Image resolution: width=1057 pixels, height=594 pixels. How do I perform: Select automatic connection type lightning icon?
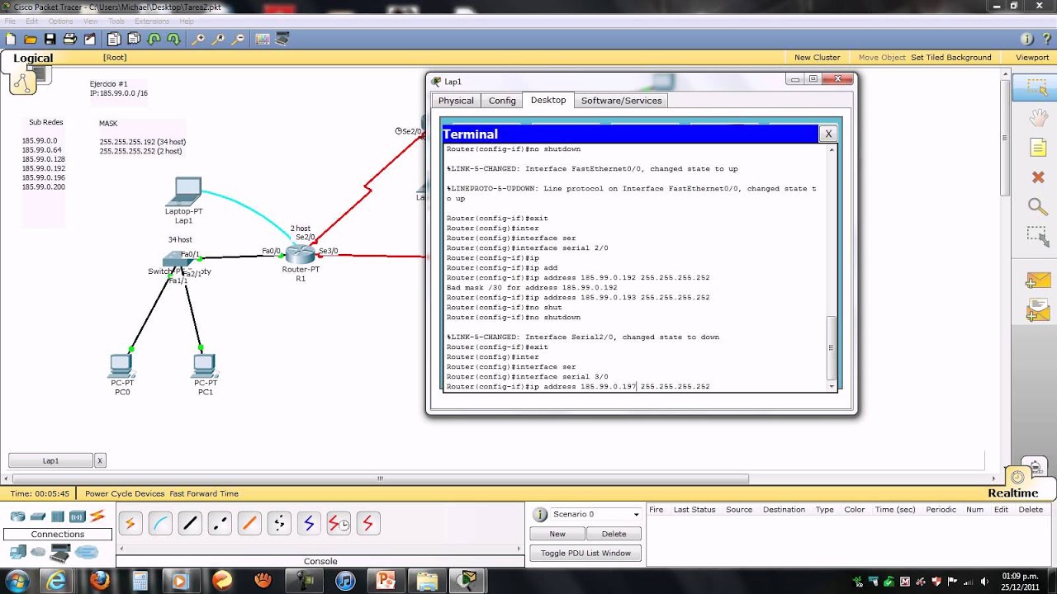(130, 523)
